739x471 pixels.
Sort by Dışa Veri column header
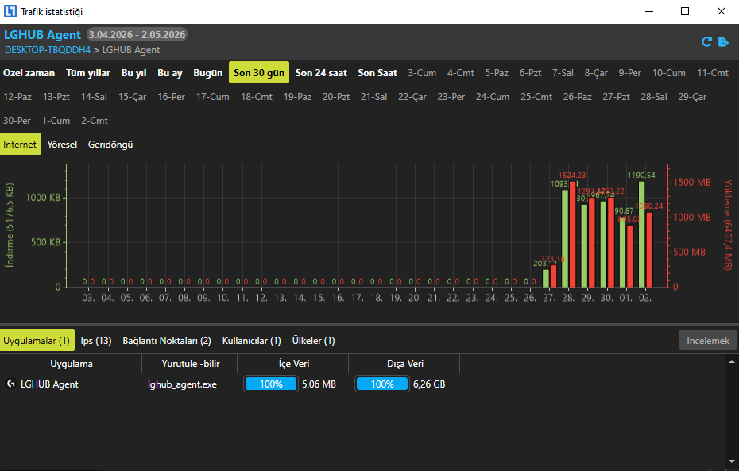[404, 364]
